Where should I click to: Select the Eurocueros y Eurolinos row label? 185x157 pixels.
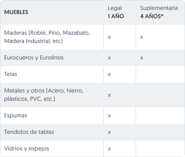(x=34, y=57)
